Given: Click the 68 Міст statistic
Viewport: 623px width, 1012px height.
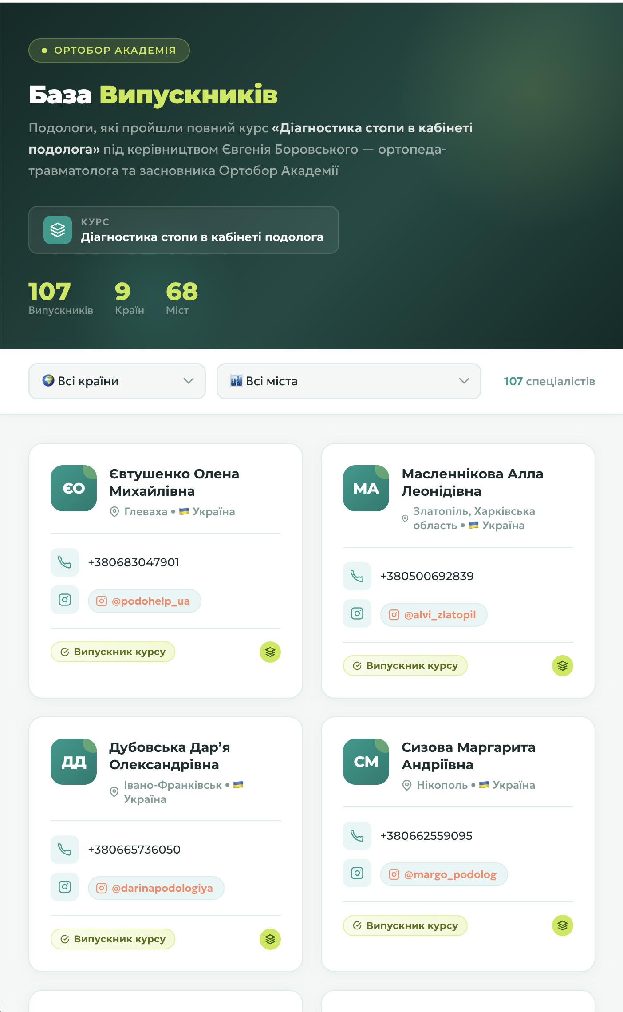Looking at the screenshot, I should pos(182,298).
